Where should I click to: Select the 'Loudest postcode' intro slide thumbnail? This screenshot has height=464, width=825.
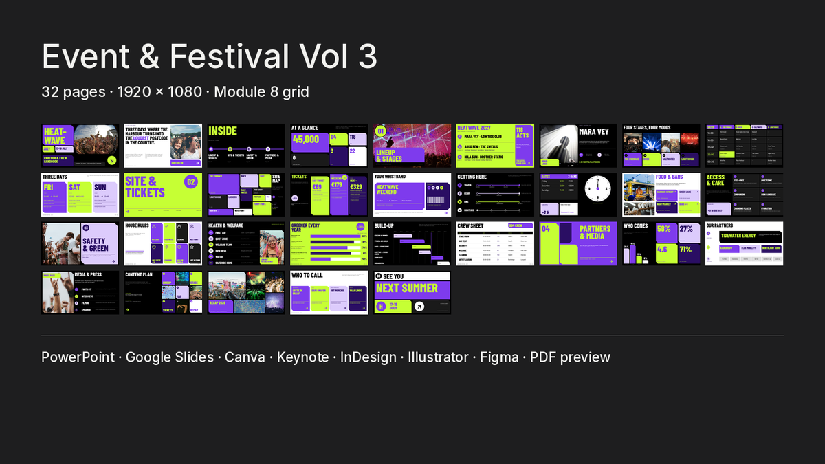pyautogui.click(x=163, y=146)
